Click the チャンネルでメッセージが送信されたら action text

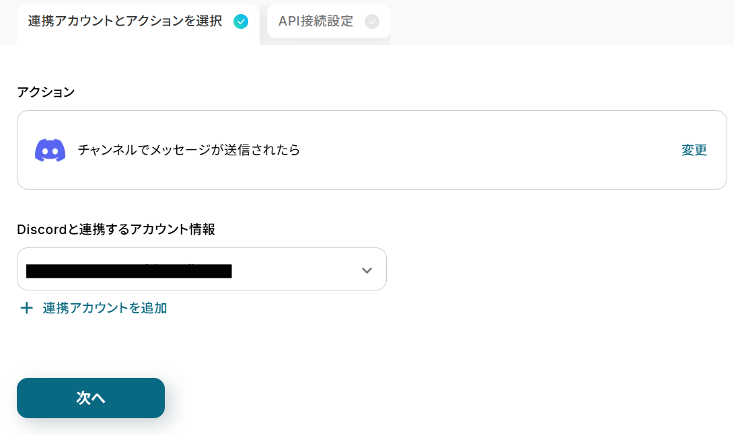tap(189, 150)
